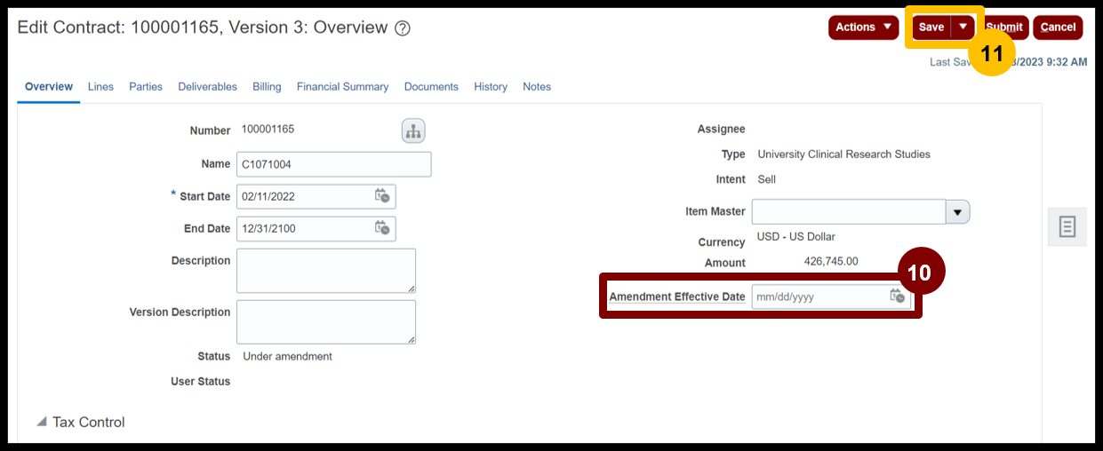This screenshot has height=451, width=1103.
Task: Open the End Date calendar picker
Action: (x=382, y=228)
